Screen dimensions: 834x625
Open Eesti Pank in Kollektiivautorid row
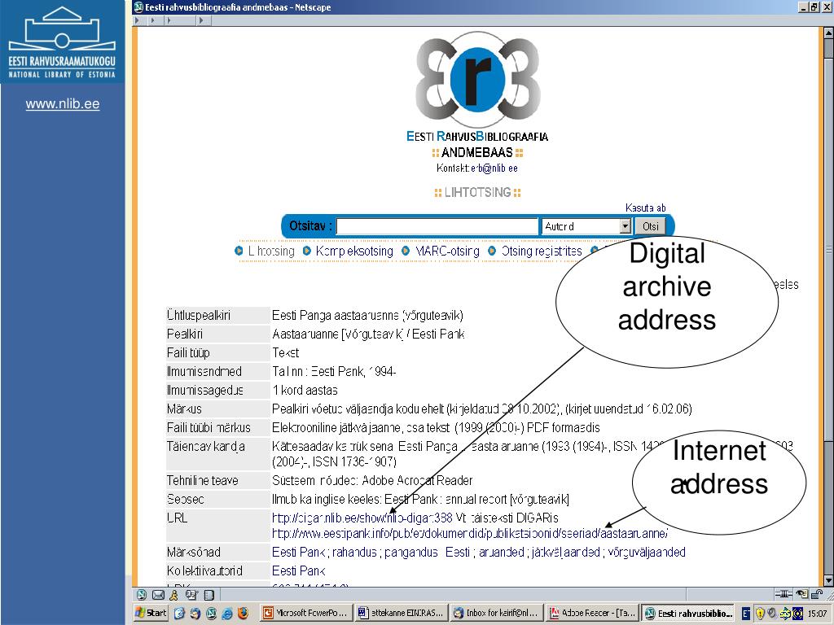click(298, 570)
